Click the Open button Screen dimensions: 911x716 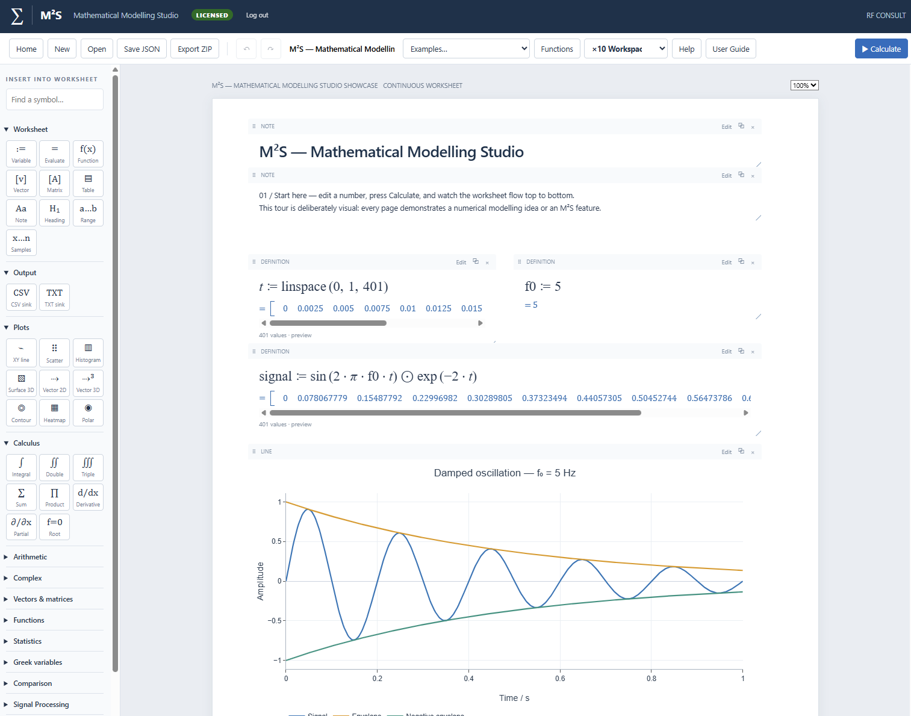click(96, 49)
